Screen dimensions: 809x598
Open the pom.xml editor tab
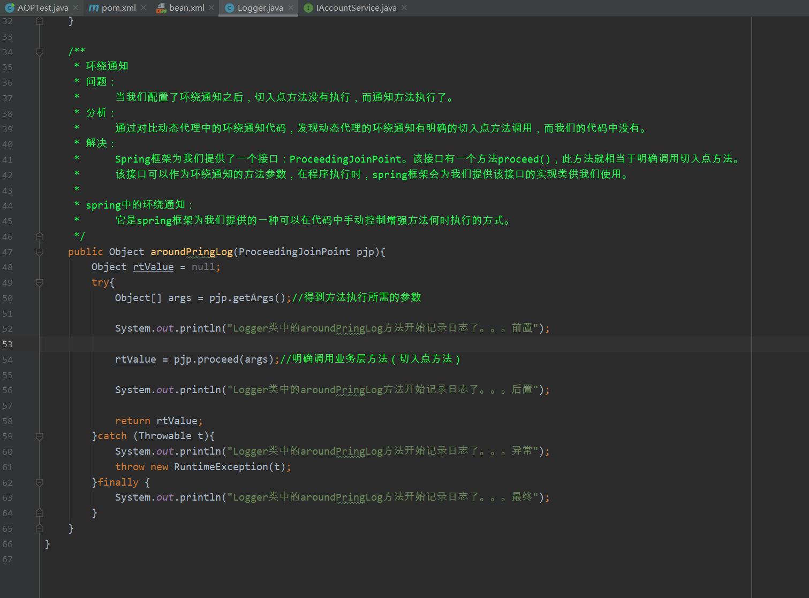(x=118, y=8)
